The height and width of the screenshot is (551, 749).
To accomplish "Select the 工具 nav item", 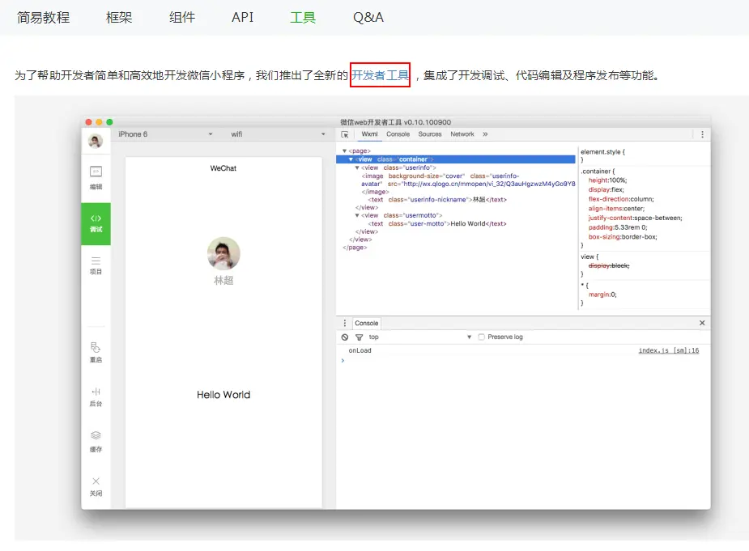I will click(x=303, y=18).
